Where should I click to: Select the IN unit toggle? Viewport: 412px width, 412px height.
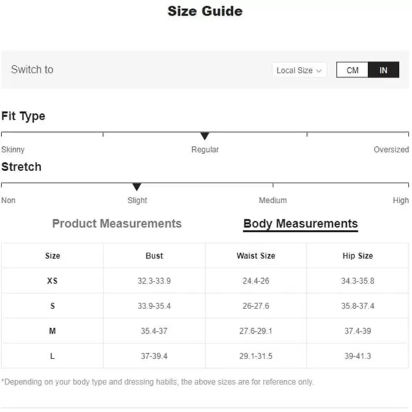click(x=383, y=70)
